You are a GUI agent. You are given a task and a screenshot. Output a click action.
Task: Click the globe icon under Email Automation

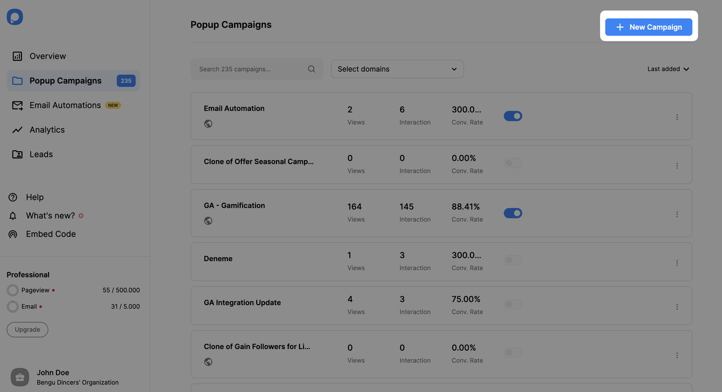(208, 123)
